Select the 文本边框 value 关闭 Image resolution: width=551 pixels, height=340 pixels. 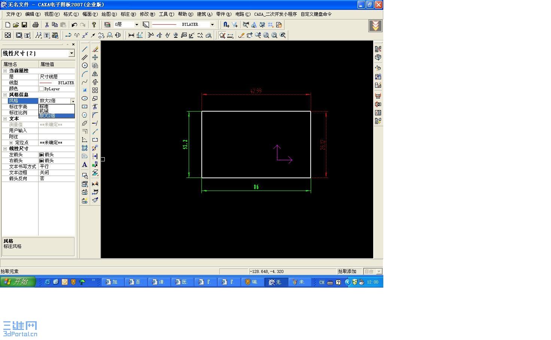(x=57, y=173)
